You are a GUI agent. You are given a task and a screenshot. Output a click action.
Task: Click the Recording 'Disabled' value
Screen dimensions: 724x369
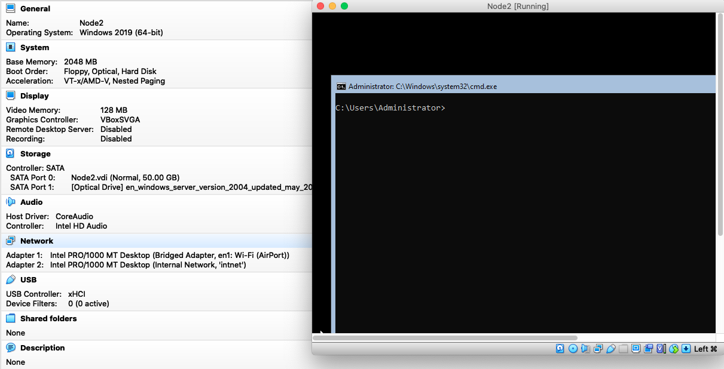(116, 139)
